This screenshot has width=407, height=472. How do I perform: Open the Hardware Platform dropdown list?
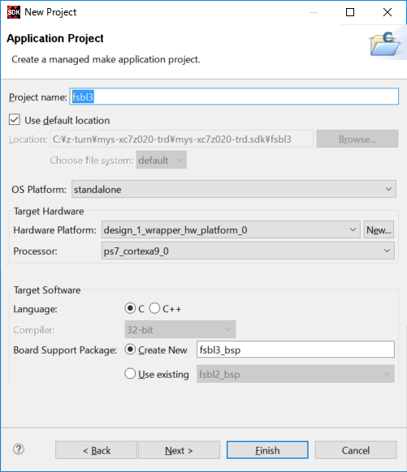click(231, 230)
